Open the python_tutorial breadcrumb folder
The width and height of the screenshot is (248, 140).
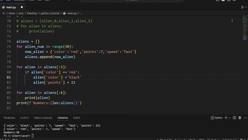point(50,13)
